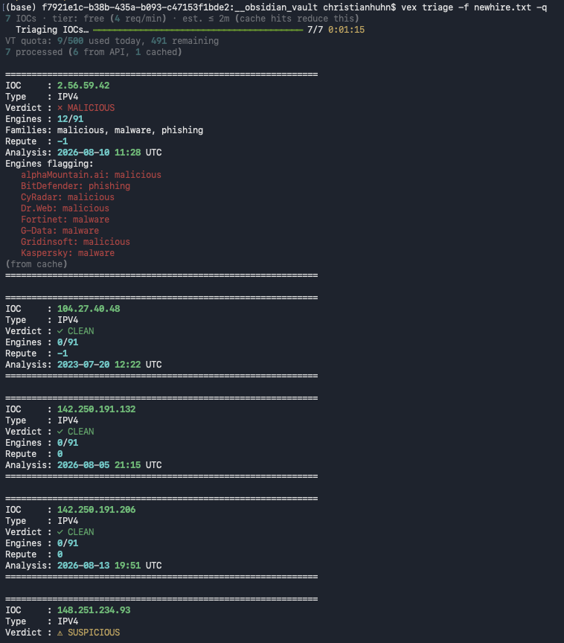
Task: Click 'Kaspersky: malware' entry
Action: click(x=68, y=253)
